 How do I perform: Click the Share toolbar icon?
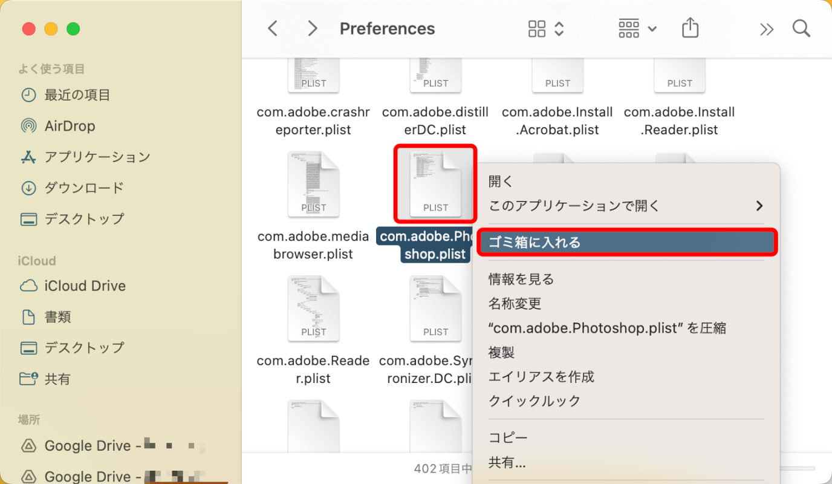click(690, 28)
